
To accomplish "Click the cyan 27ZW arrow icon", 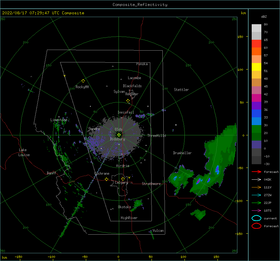I will pos(256,195).
